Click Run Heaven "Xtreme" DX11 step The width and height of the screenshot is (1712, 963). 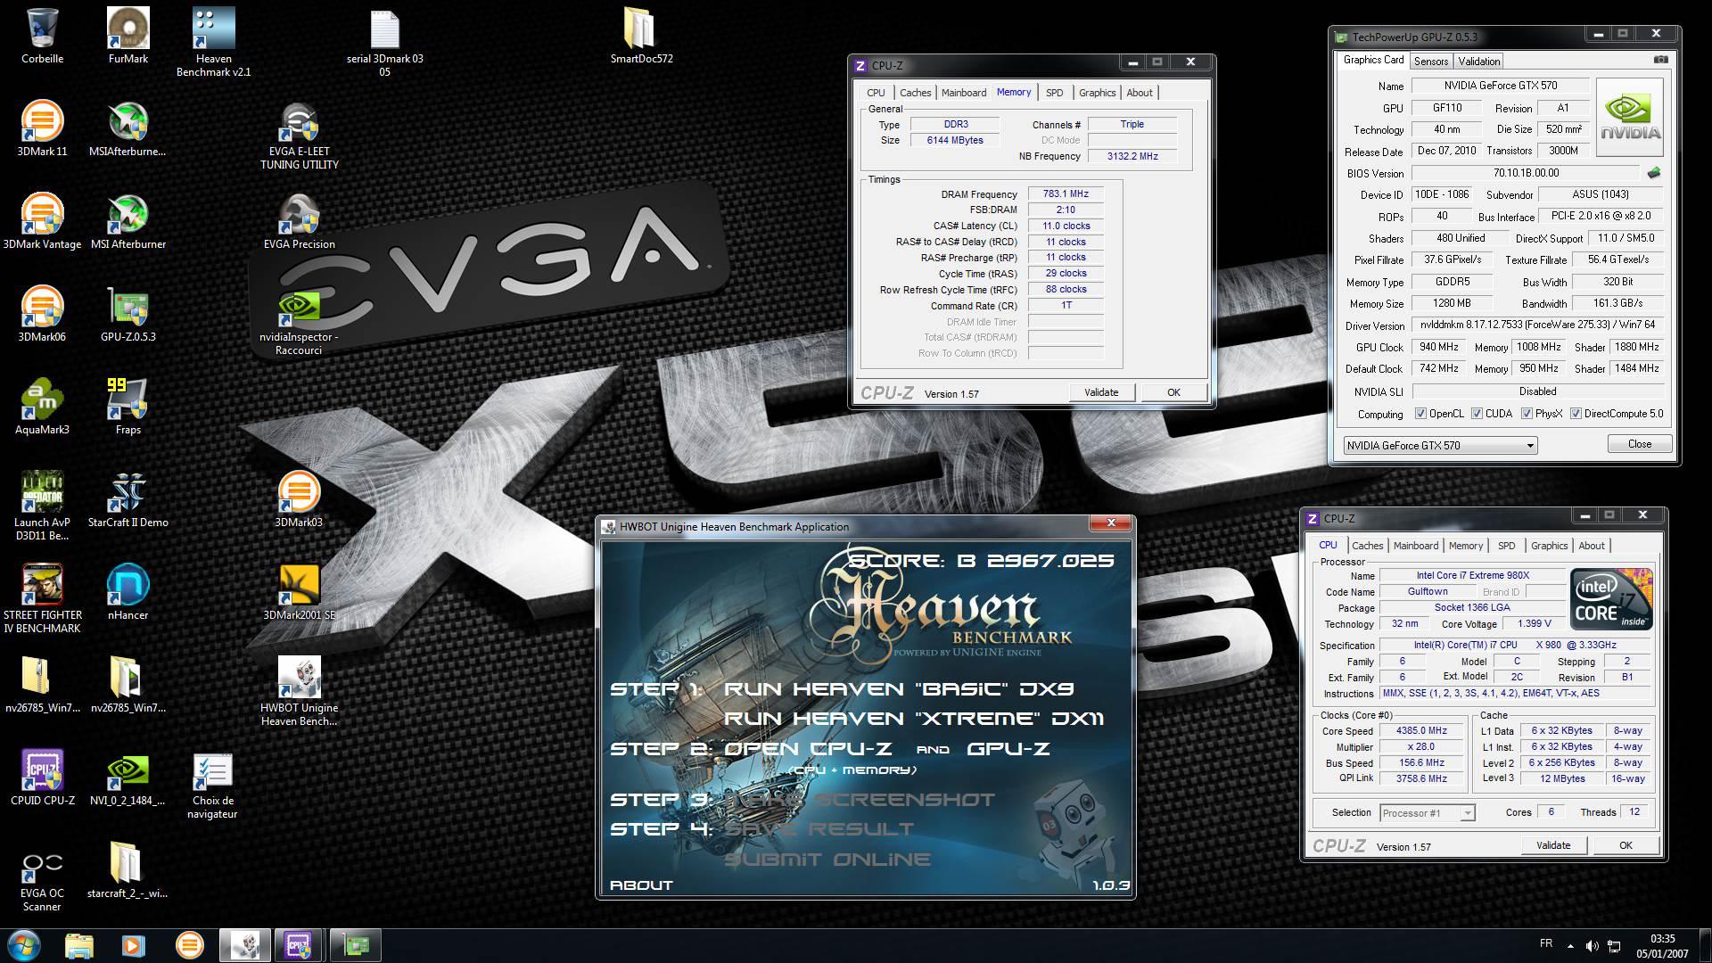click(914, 719)
